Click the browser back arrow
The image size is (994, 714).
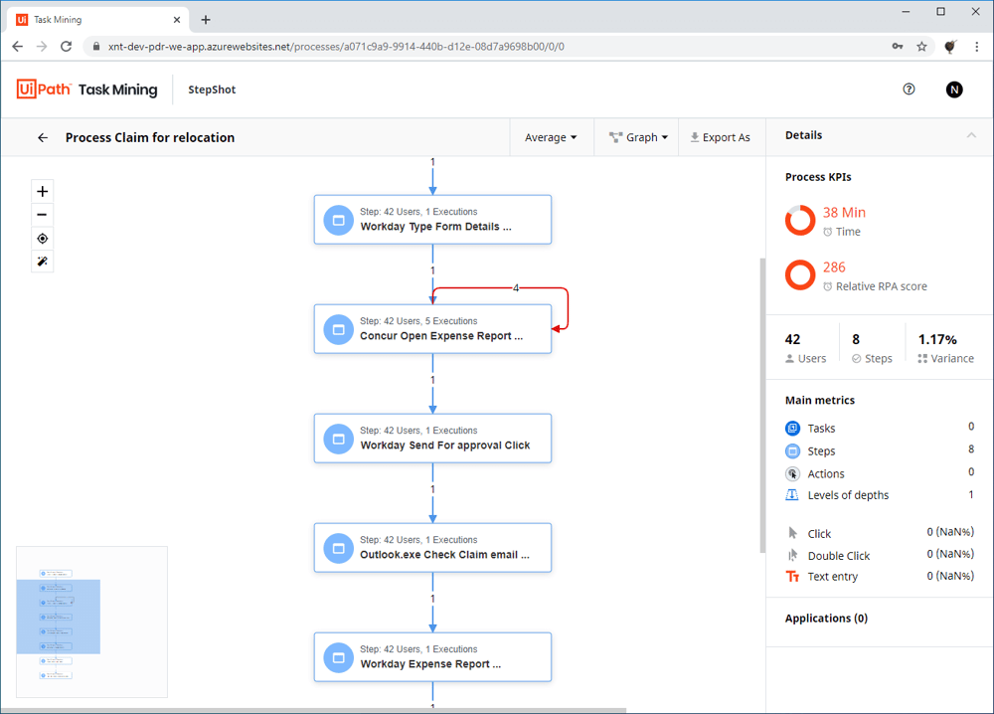pyautogui.click(x=18, y=47)
